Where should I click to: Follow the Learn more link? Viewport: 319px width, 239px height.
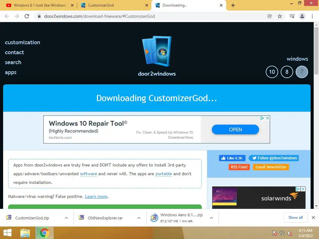[x=96, y=197]
